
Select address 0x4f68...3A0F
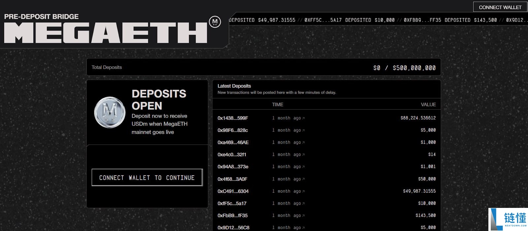click(x=232, y=179)
